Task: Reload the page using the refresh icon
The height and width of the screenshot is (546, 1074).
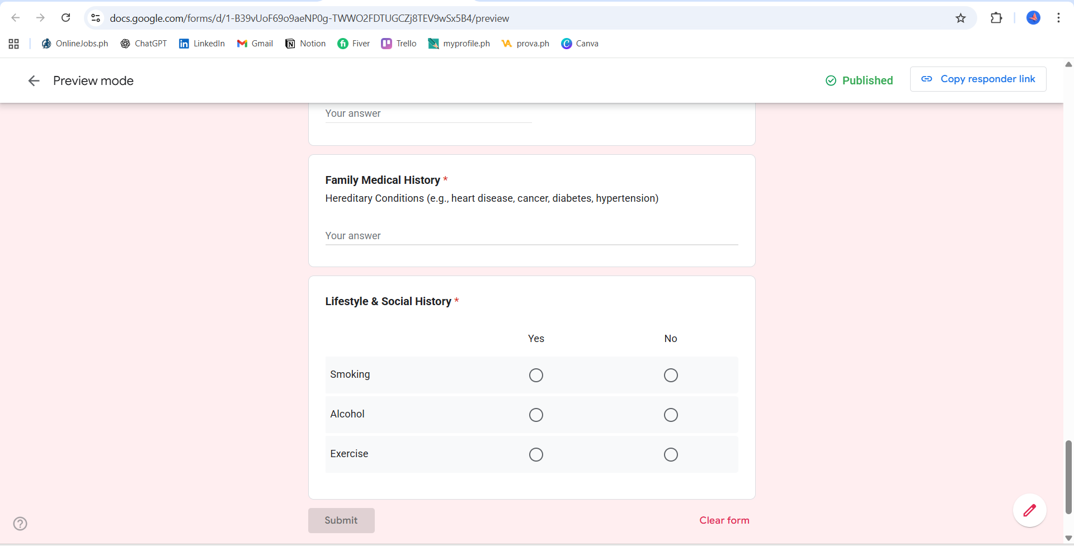Action: point(66,18)
